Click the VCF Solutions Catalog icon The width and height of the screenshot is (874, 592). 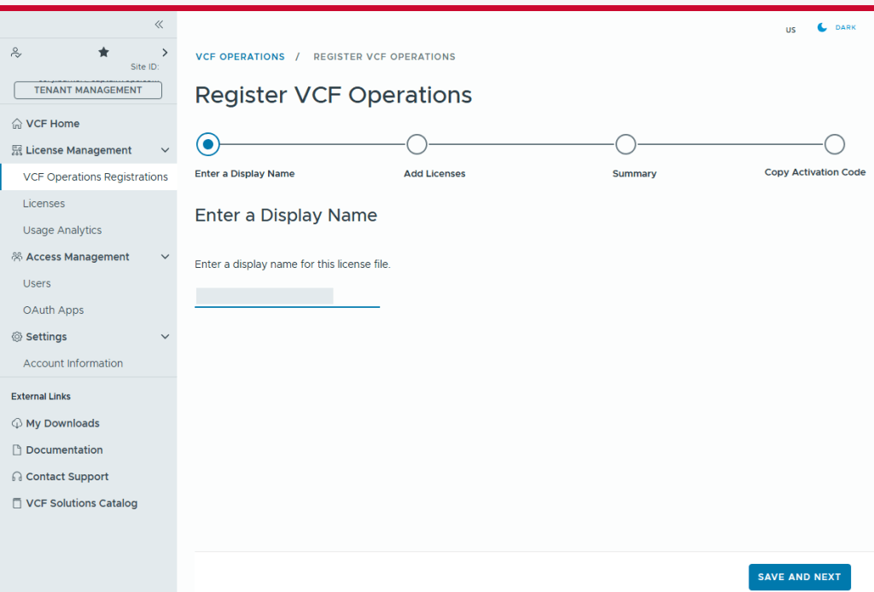pyautogui.click(x=16, y=503)
